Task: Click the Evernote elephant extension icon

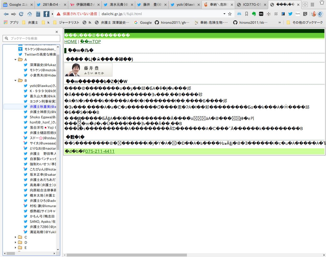Action: pos(254,14)
